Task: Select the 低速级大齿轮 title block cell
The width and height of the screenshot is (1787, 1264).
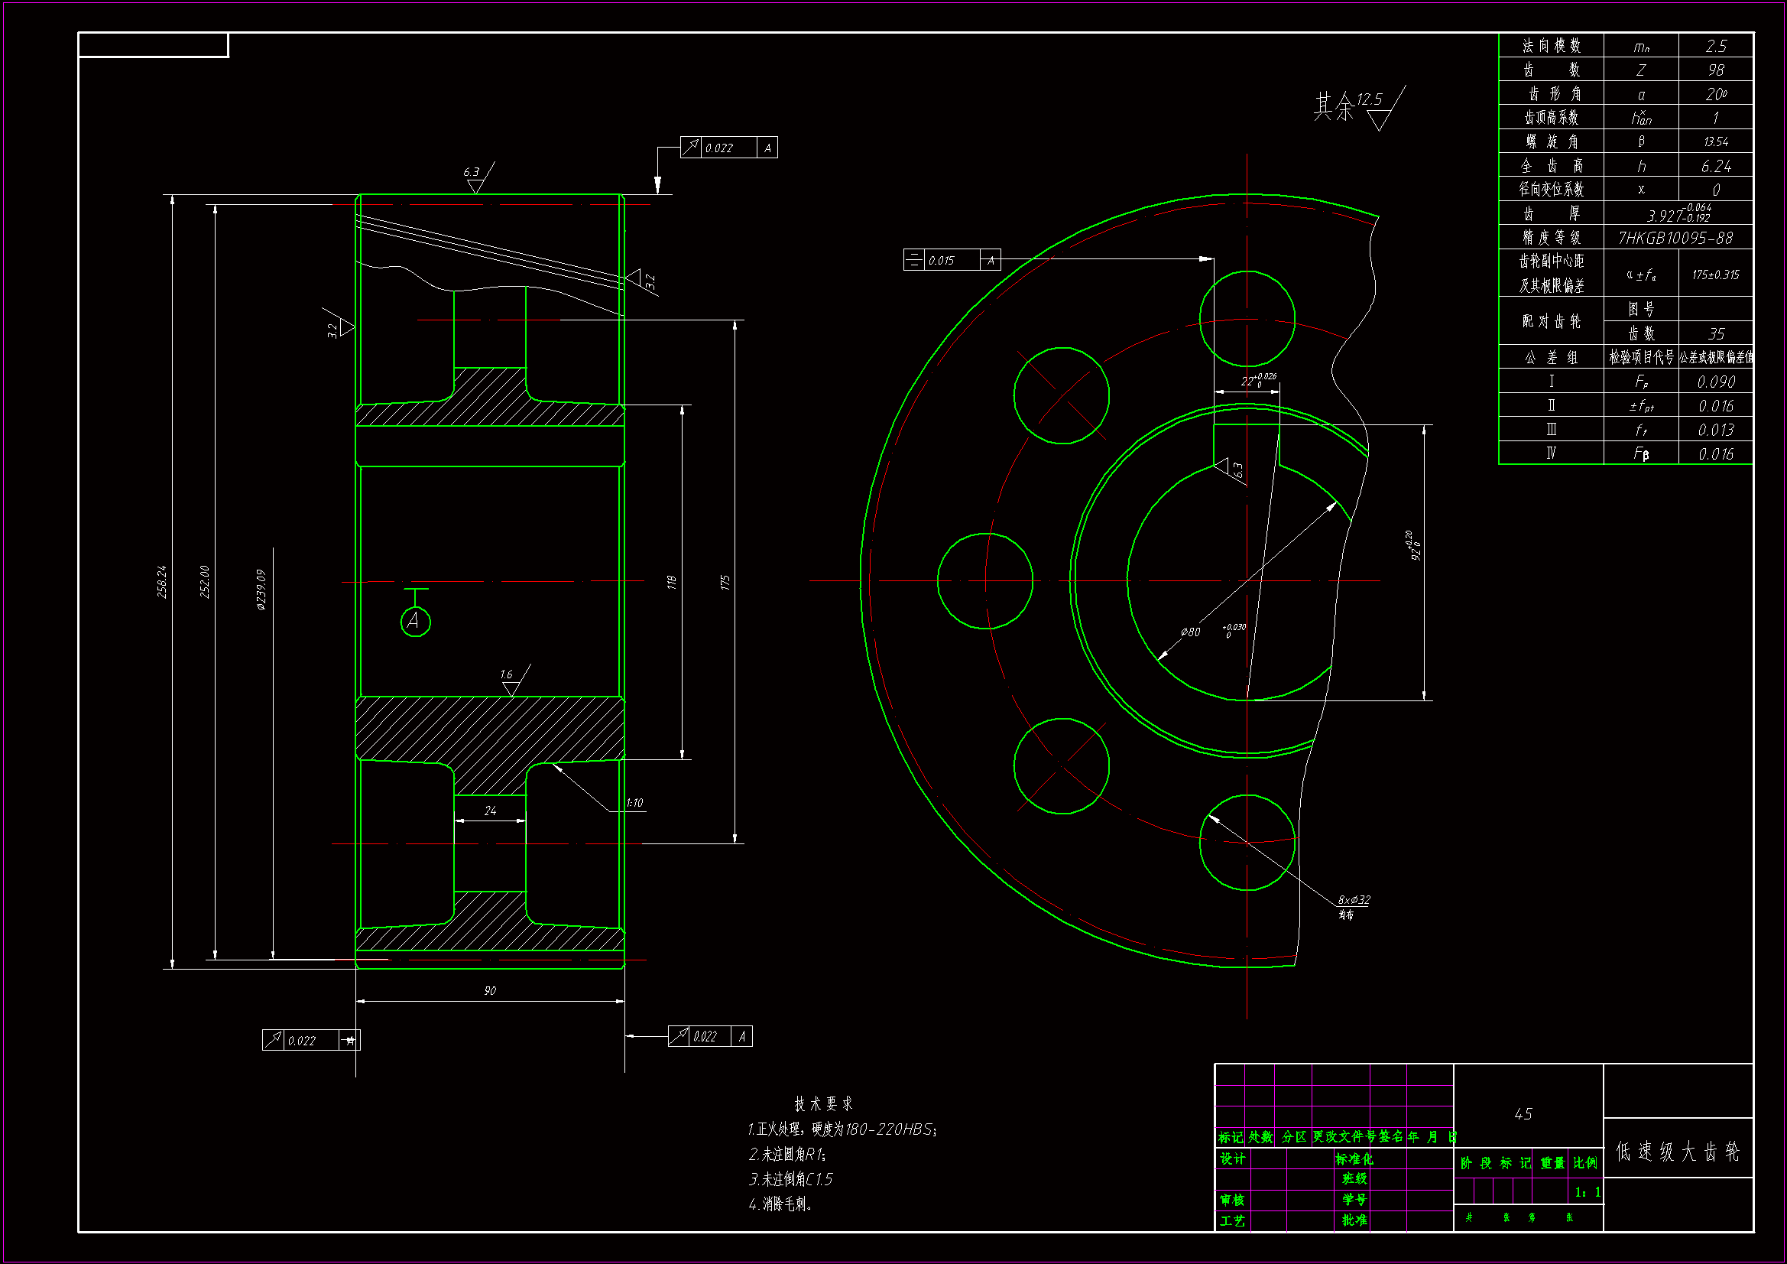Action: [x=1677, y=1151]
